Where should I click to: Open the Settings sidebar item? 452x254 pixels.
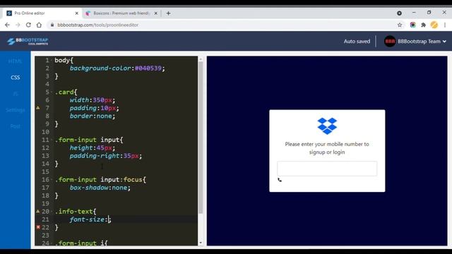[x=16, y=110]
